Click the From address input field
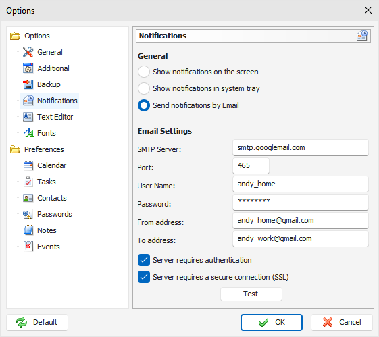Screen dimensions: 379x337 click(x=301, y=220)
